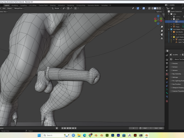Image resolution: width=184 pixels, height=138 pixels.
Task: Toggle viewport overlays
Action: 144,8
